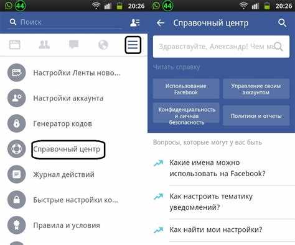Viewport: 295px width, 245px height.
Task: Click Вопросы, которые могут у вас быть heading
Action: [207, 142]
